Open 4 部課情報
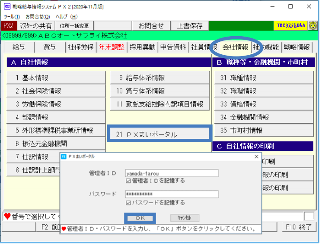This screenshot has height=244, width=322. pos(56,117)
